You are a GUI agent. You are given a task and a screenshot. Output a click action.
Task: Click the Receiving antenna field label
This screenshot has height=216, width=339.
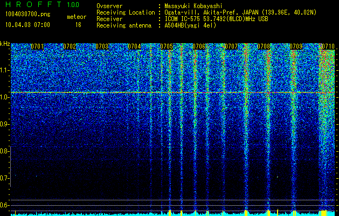124,25
